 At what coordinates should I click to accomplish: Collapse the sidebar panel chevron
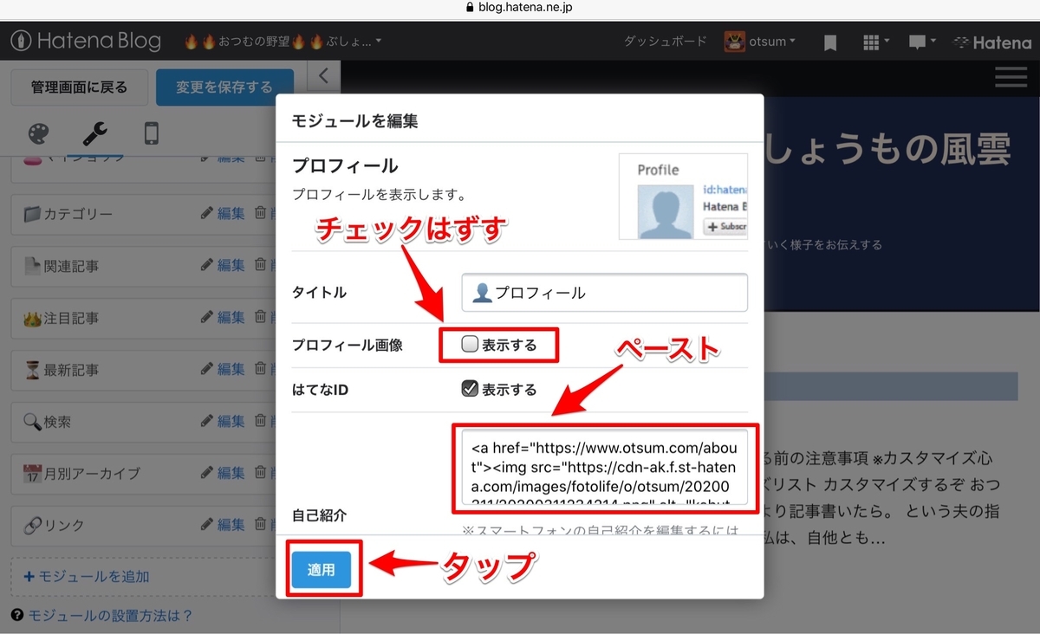tap(324, 76)
